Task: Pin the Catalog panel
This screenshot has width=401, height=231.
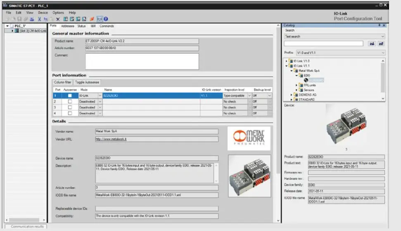Action: (x=379, y=25)
